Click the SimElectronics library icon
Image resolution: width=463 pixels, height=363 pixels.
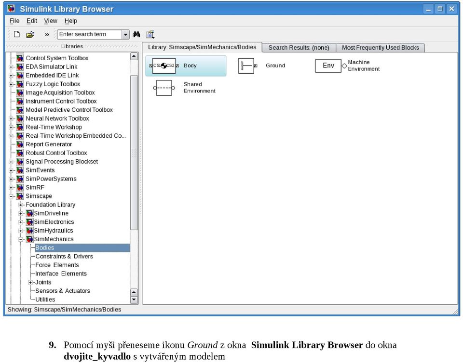coord(29,221)
